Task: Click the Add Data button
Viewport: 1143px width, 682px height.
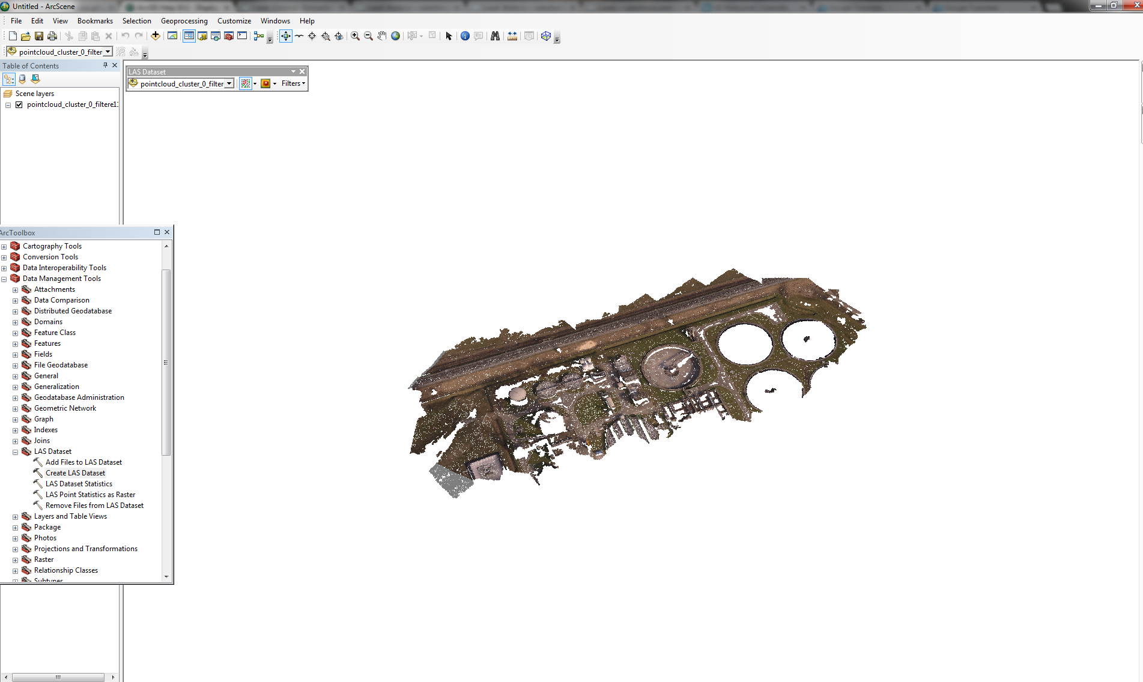Action: (x=156, y=36)
